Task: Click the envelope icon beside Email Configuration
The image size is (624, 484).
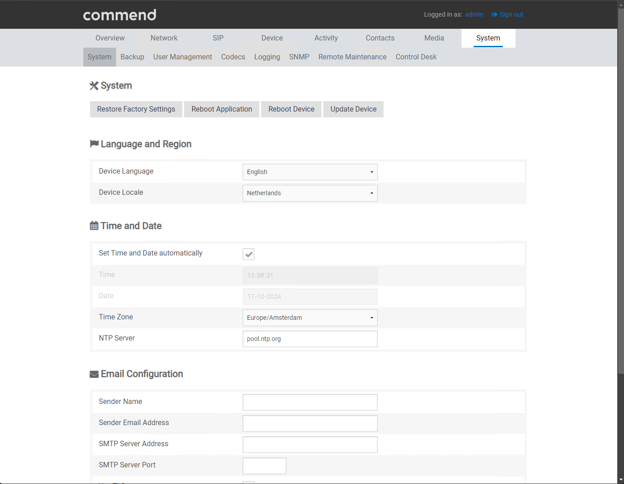Action: pos(94,374)
